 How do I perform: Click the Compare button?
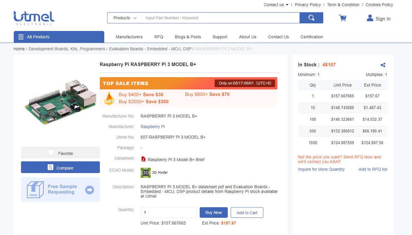(x=60, y=167)
